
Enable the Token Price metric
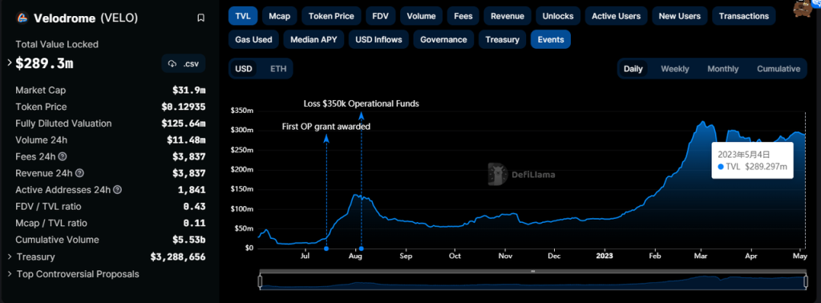pos(331,16)
